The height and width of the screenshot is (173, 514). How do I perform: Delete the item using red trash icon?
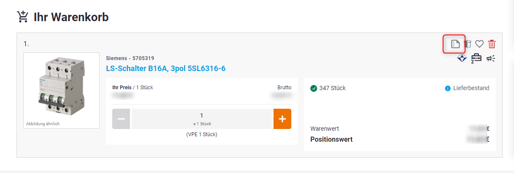click(x=492, y=44)
